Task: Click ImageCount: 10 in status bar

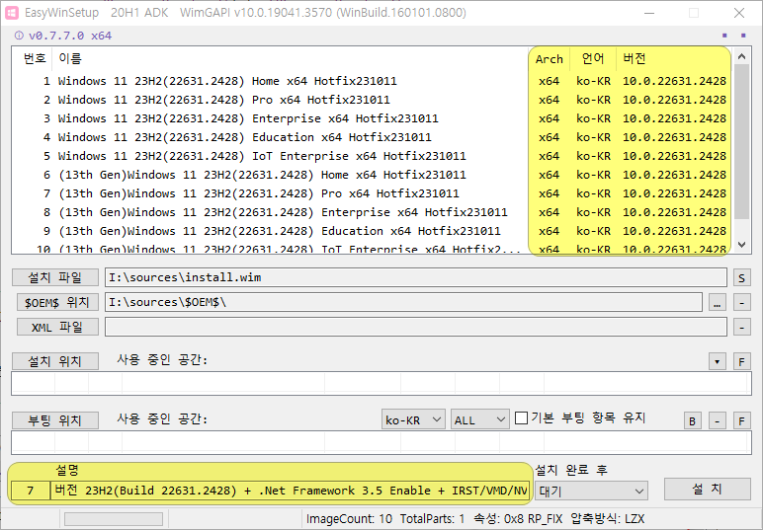Action: [x=350, y=519]
